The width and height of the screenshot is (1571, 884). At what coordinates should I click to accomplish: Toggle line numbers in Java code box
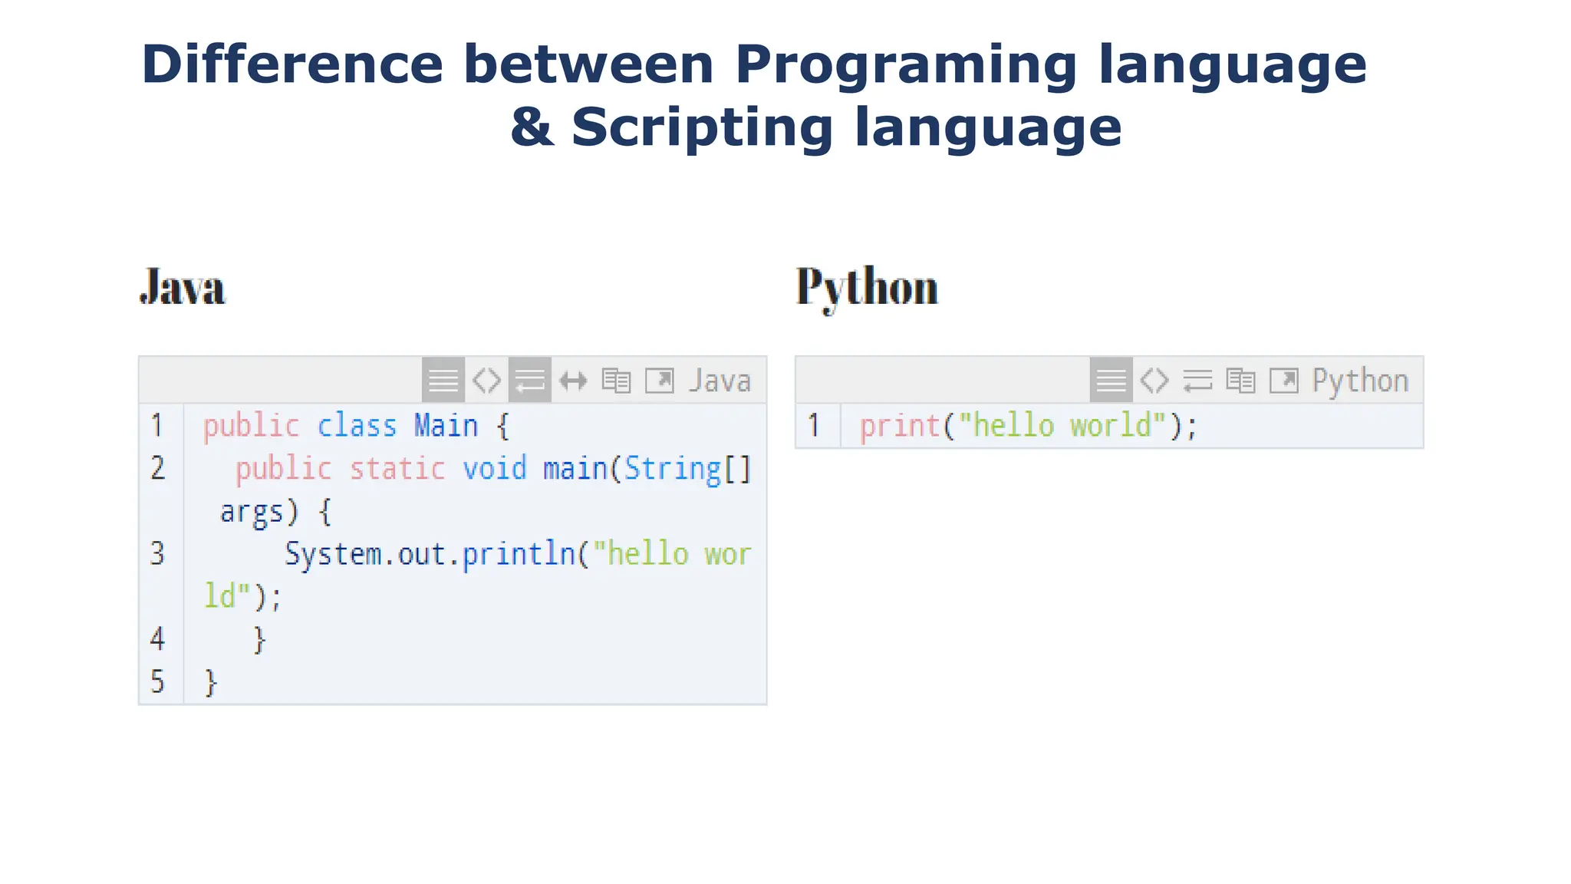point(443,380)
